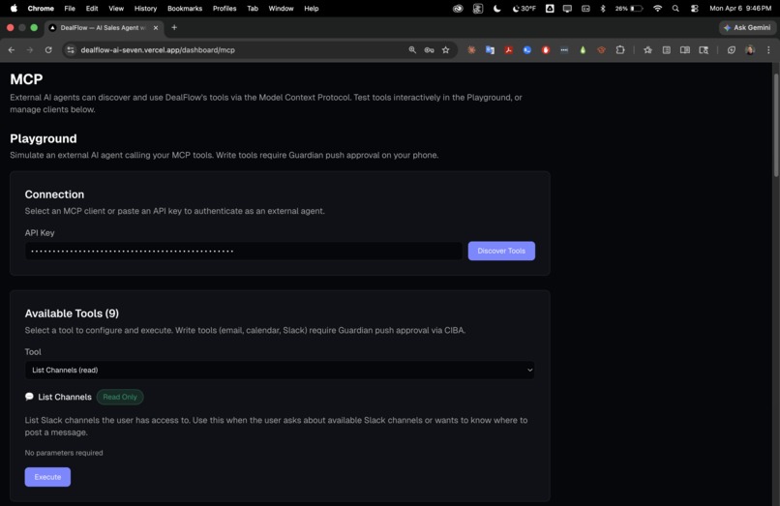Click the Ask Gemini button
This screenshot has height=506, width=780.
pyautogui.click(x=747, y=28)
